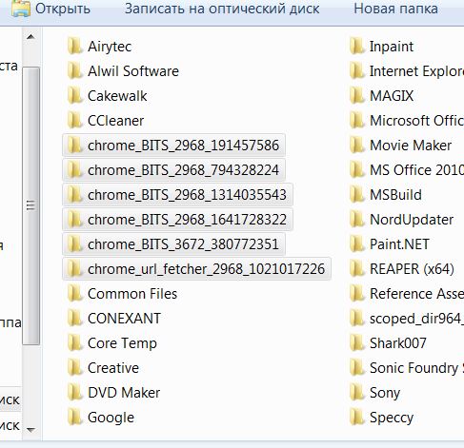Screen dimensions: 464x448
Task: Click the navigation pane scroll down arrow
Action: click(30, 430)
